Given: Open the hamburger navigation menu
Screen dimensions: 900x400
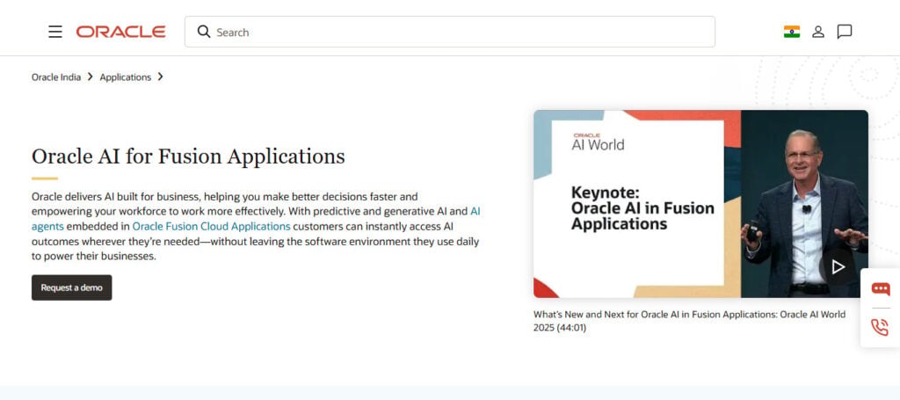Looking at the screenshot, I should pos(55,32).
